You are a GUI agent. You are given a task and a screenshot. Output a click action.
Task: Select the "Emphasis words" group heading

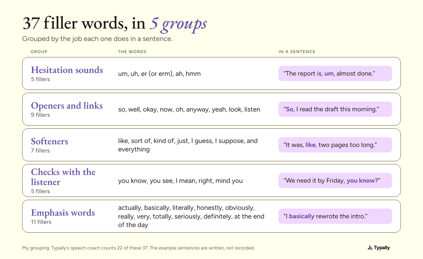tap(63, 213)
